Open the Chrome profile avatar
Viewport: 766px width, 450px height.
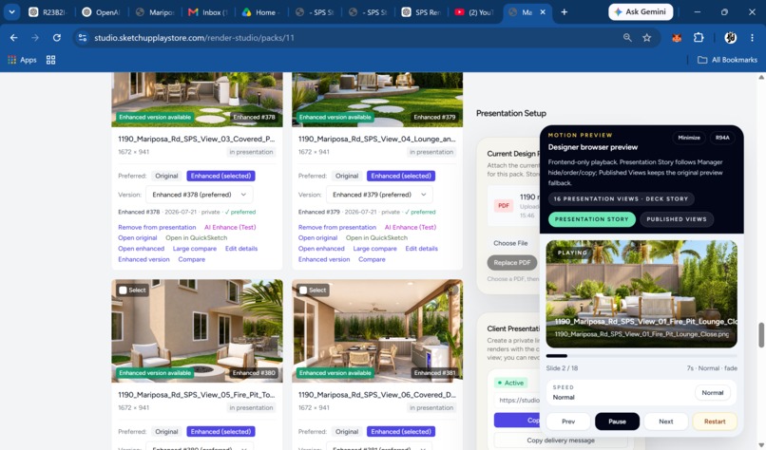coord(730,38)
